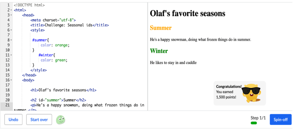Click the green Winter heading in the preview
The width and height of the screenshot is (297, 129).
159,51
